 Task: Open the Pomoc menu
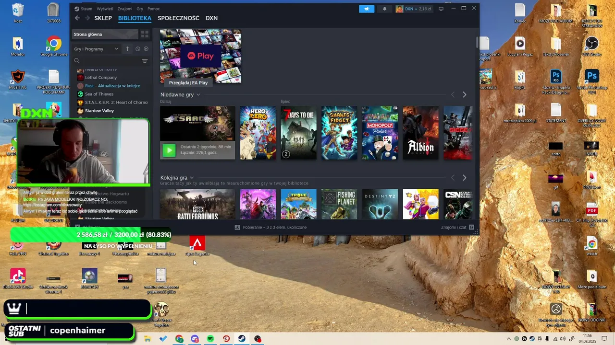(x=154, y=9)
